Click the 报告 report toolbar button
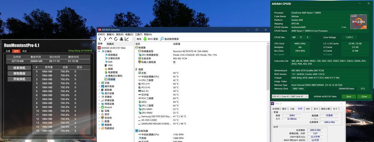 click(x=137, y=39)
